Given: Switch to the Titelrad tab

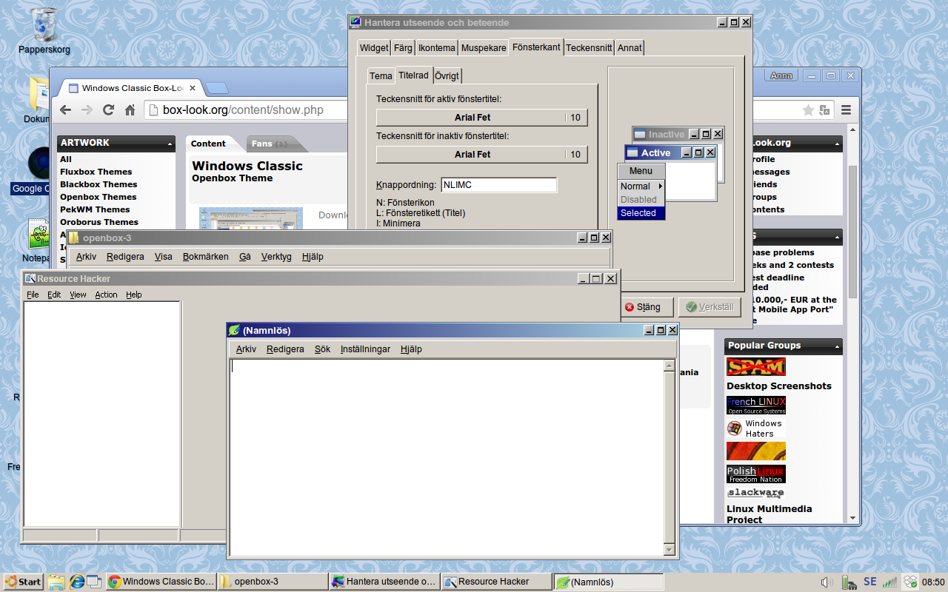Looking at the screenshot, I should pyautogui.click(x=413, y=75).
